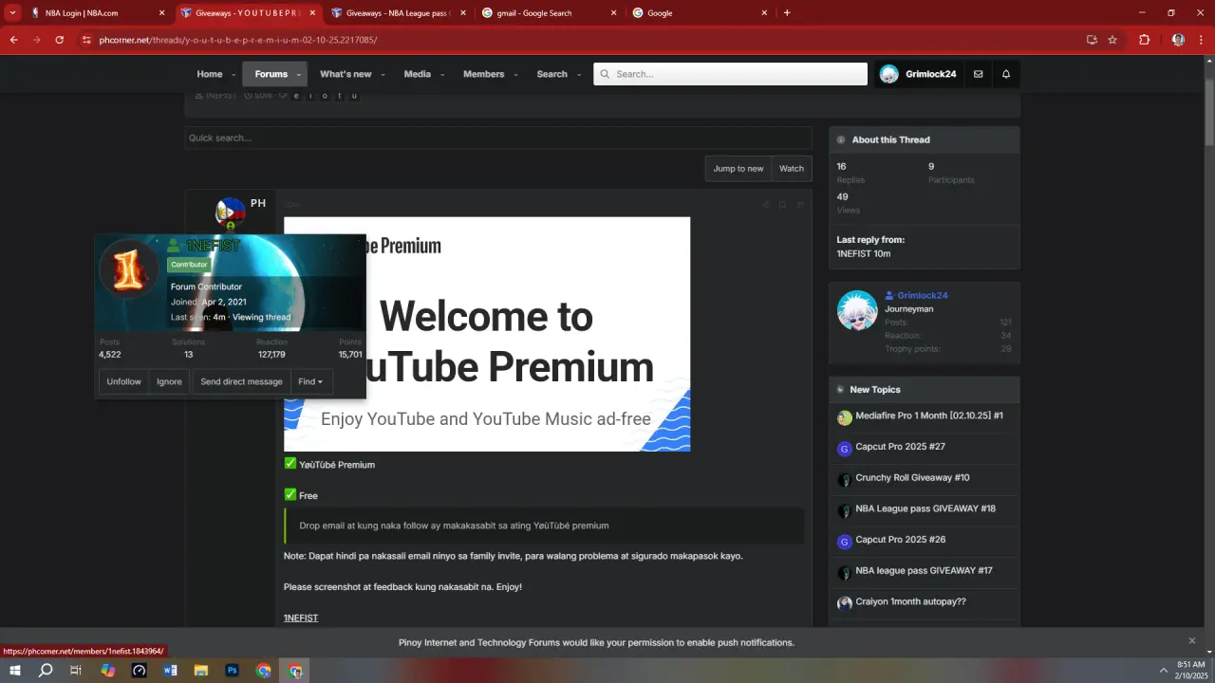This screenshot has height=683, width=1215.
Task: Expand the Members menu arrow
Action: click(515, 75)
